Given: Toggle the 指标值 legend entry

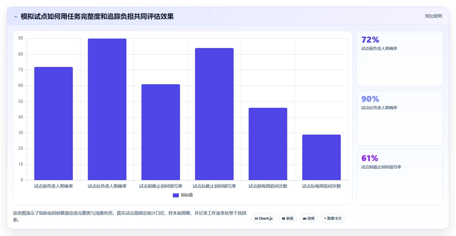Looking at the screenshot, I should coord(183,195).
